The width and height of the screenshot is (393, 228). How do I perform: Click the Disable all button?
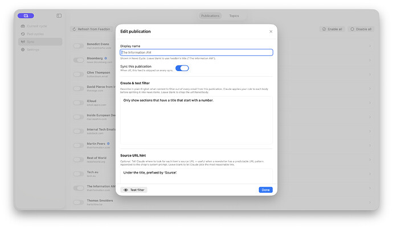pos(361,30)
